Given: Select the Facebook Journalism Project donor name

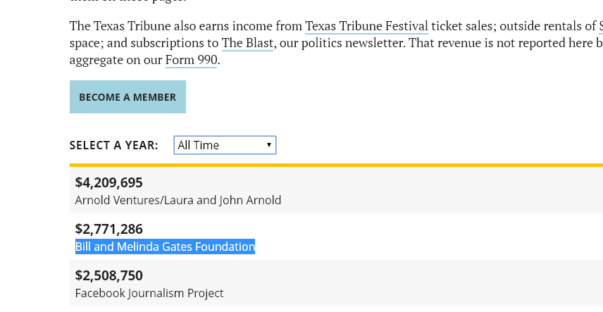Looking at the screenshot, I should tap(149, 293).
